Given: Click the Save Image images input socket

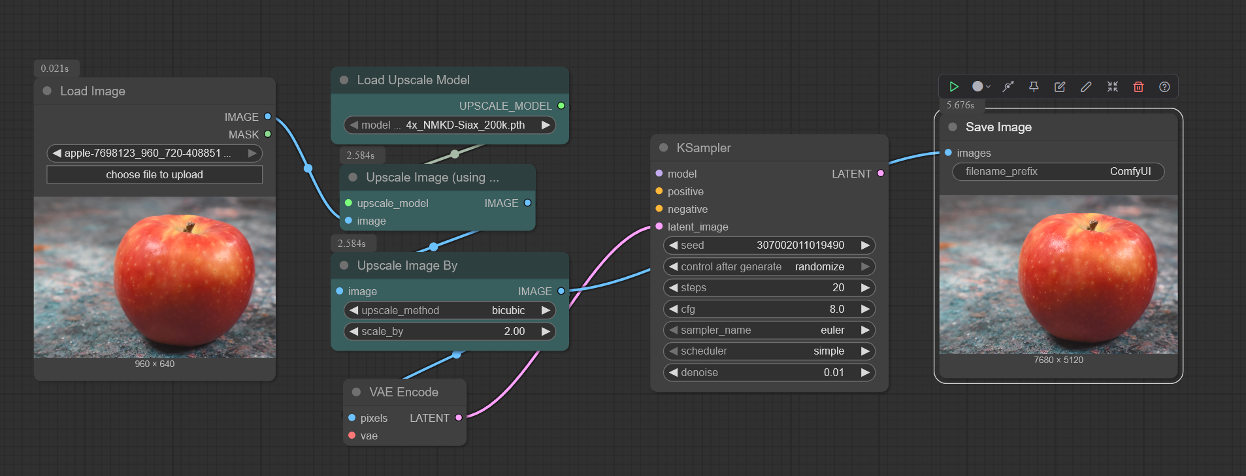Looking at the screenshot, I should (x=948, y=152).
